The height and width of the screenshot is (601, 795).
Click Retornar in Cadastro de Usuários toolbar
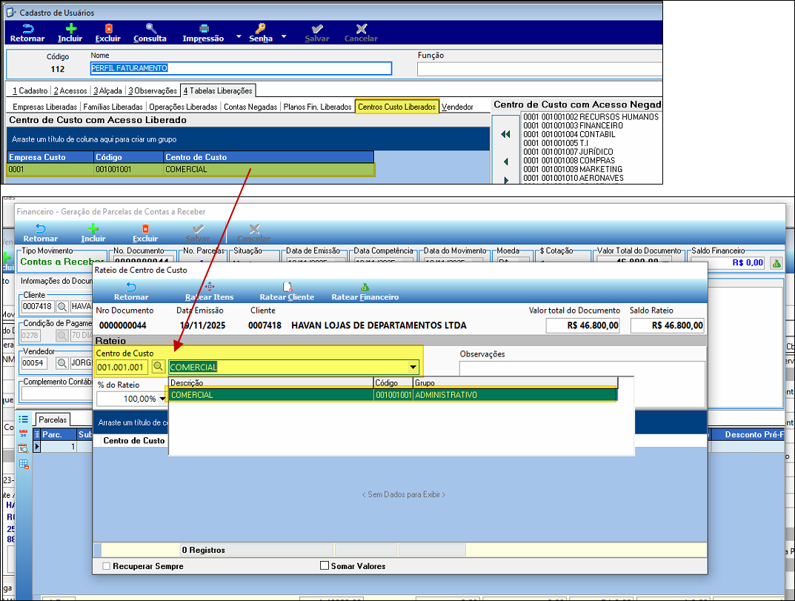pos(28,33)
